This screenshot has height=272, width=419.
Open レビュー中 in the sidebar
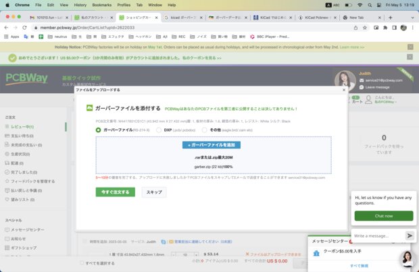click(22, 127)
